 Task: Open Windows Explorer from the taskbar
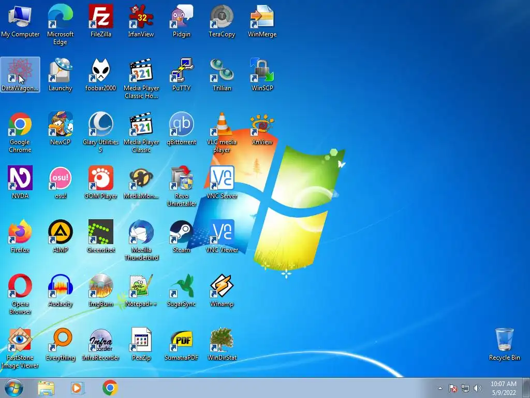[x=46, y=388]
